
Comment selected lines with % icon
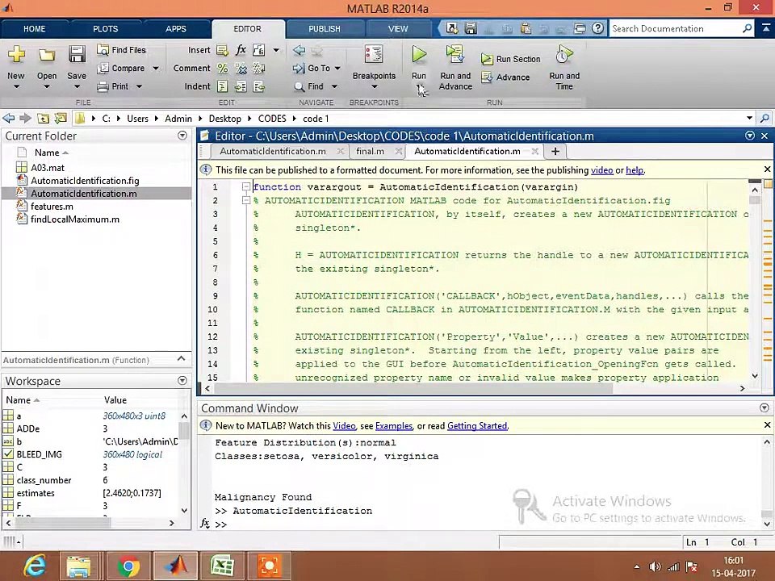click(223, 68)
